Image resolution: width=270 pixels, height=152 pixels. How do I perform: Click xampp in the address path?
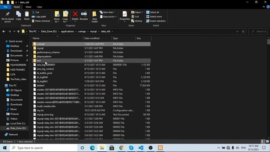(x=82, y=31)
